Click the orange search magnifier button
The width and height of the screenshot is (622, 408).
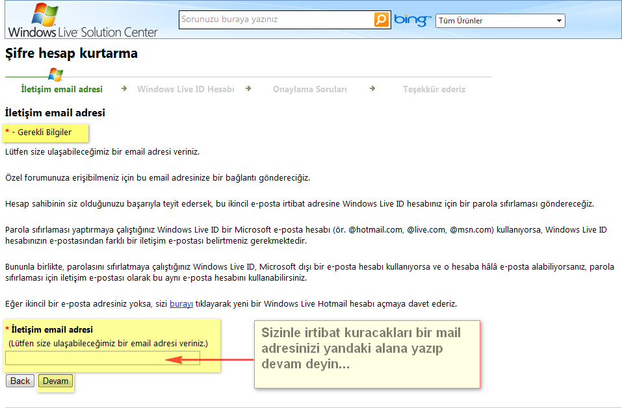(382, 19)
